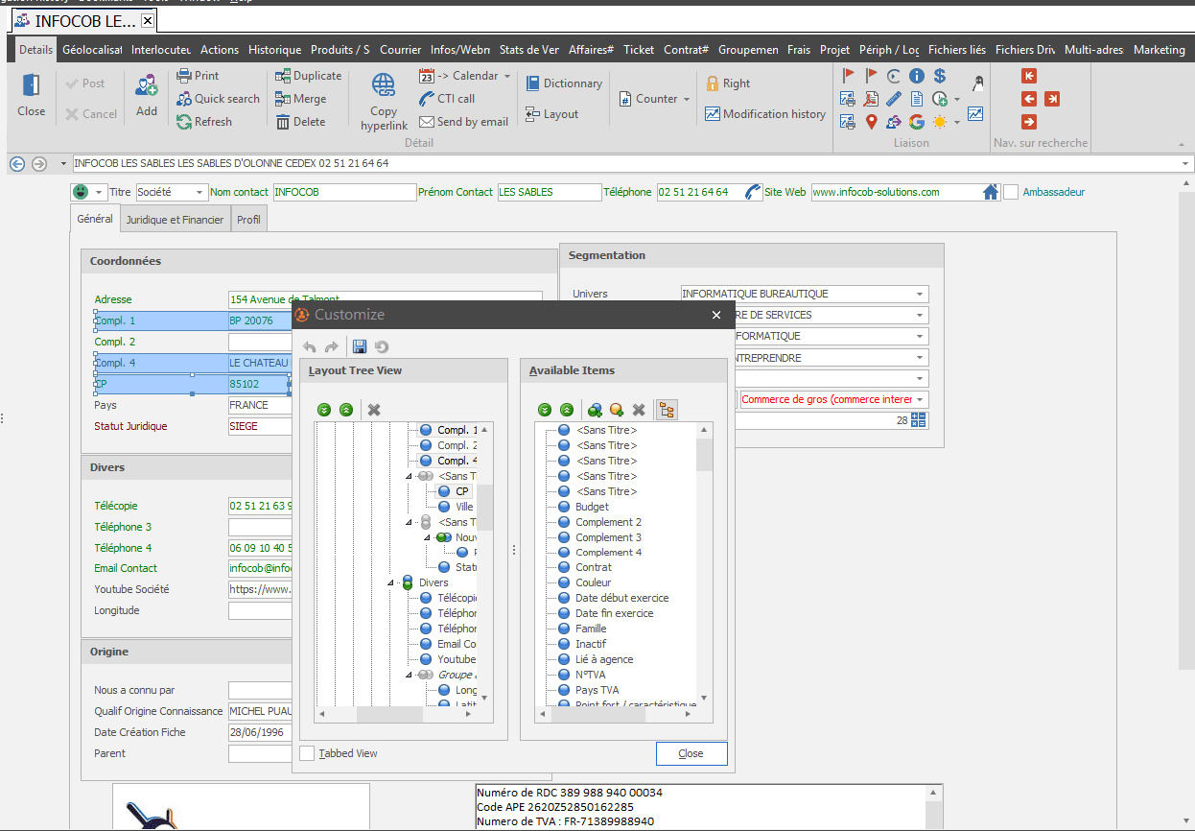The height and width of the screenshot is (831, 1195).
Task: Click the sun weather icon in Liaison
Action: click(940, 122)
